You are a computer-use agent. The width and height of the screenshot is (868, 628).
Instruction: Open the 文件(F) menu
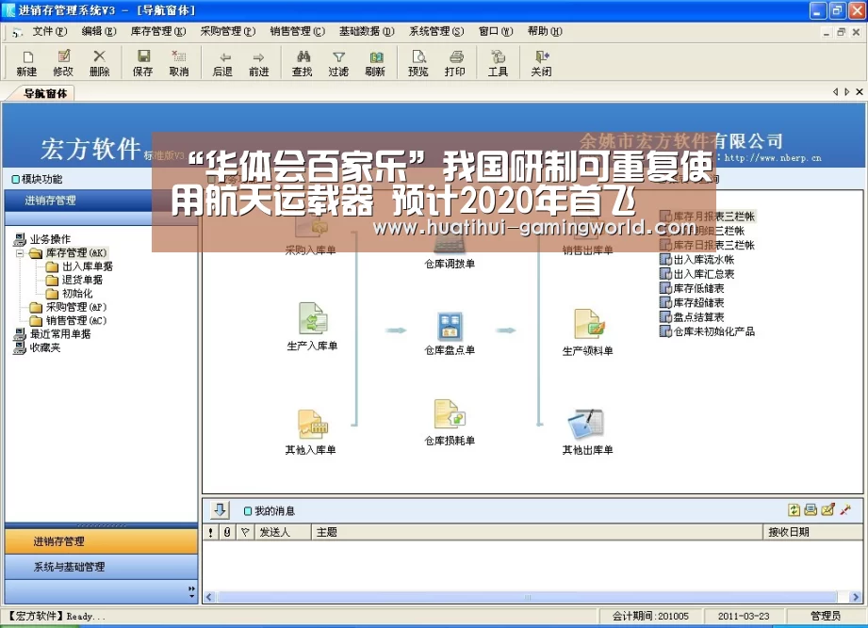pos(50,31)
